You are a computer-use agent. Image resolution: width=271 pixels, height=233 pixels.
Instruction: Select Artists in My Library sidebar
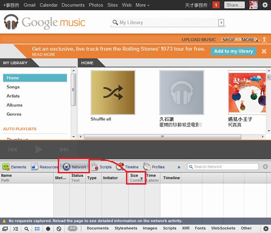click(x=13, y=96)
